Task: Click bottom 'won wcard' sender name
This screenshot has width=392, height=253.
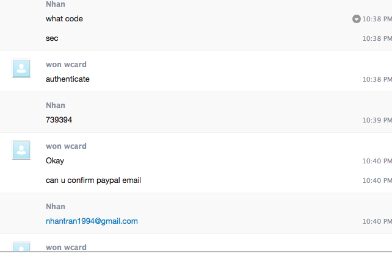Action: pyautogui.click(x=67, y=248)
